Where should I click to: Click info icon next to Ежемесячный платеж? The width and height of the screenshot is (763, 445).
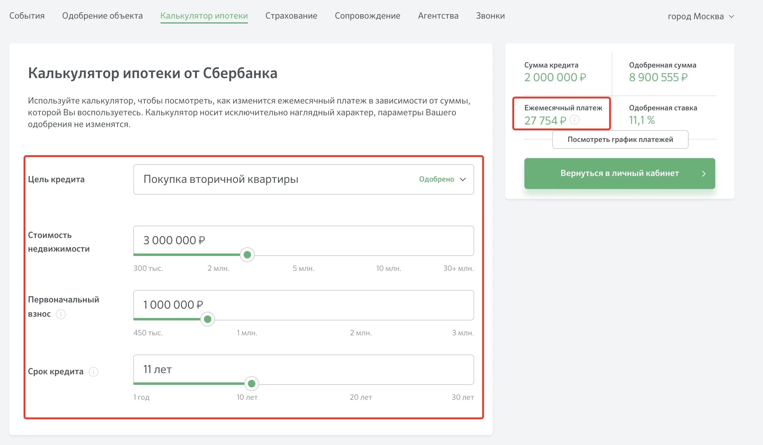click(575, 120)
